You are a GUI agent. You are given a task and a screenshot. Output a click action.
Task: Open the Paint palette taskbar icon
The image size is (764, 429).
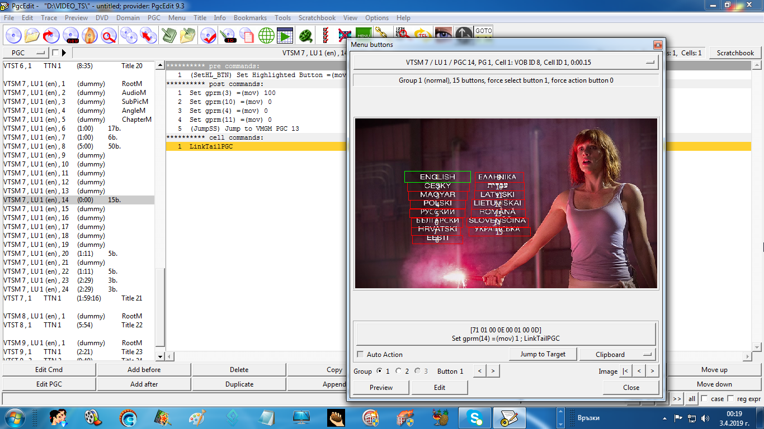click(197, 417)
